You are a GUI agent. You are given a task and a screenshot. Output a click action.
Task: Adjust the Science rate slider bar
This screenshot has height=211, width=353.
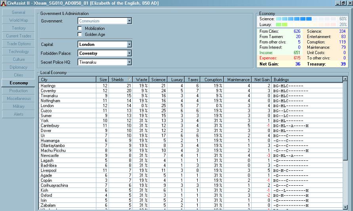point(306,19)
